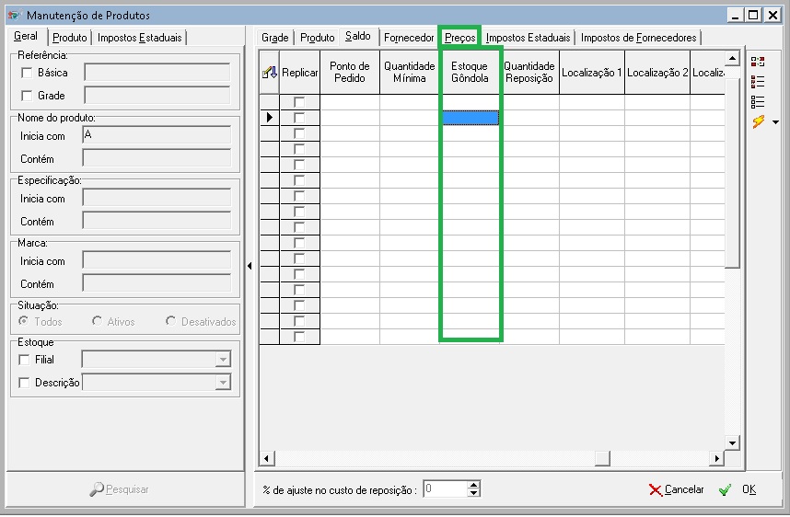
Task: Focus the Grade reference text field
Action: 157,95
